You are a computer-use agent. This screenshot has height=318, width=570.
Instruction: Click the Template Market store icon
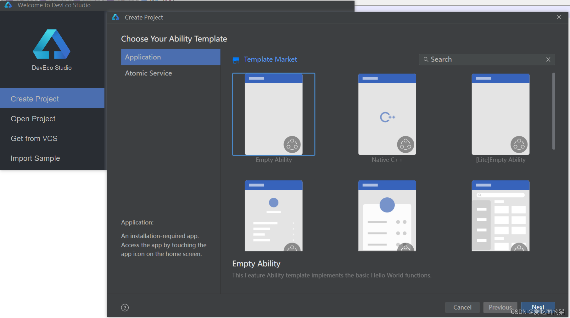(x=236, y=60)
